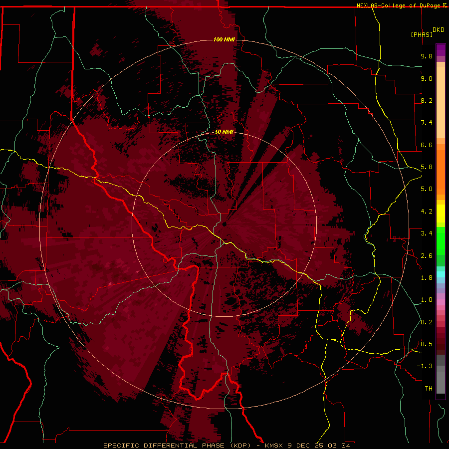
Task: Click the yellow segment of the color bar
Action: coord(441,214)
